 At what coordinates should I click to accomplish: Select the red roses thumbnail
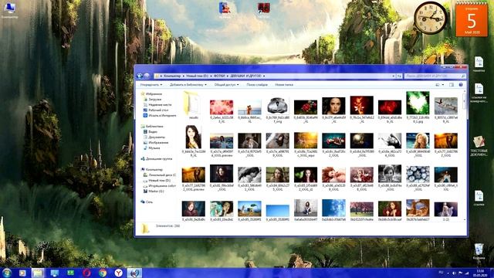[x=306, y=107]
